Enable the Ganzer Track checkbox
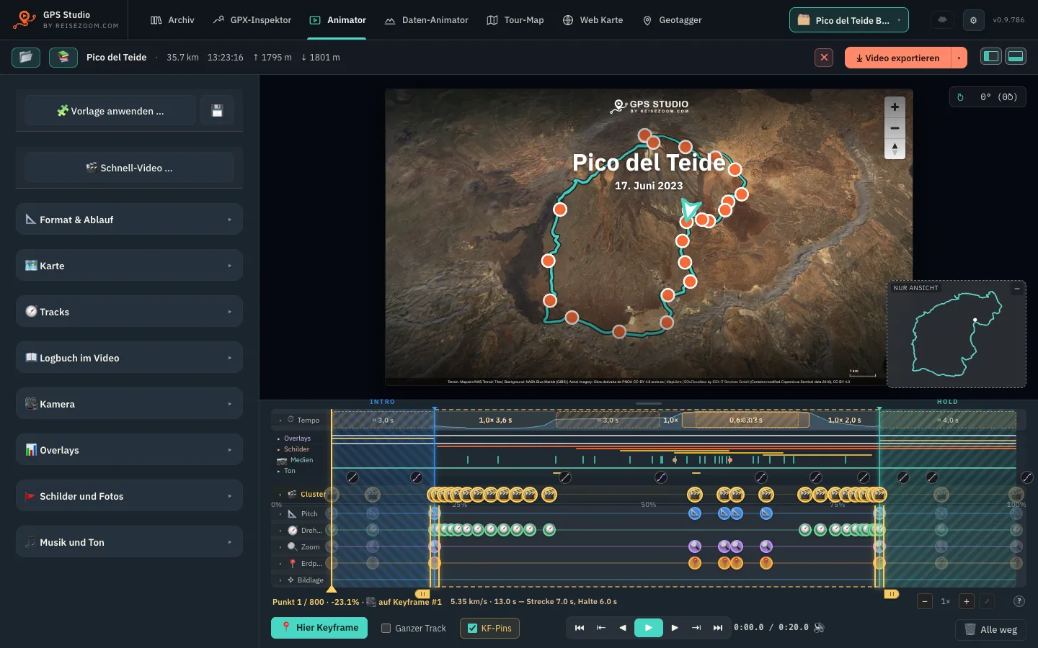The width and height of the screenshot is (1038, 648). pos(386,629)
